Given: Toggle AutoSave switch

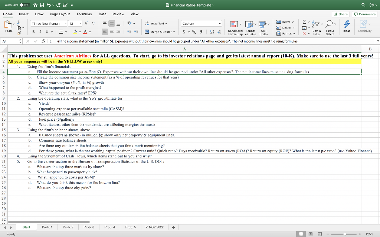Looking at the screenshot, I should pos(24,5).
